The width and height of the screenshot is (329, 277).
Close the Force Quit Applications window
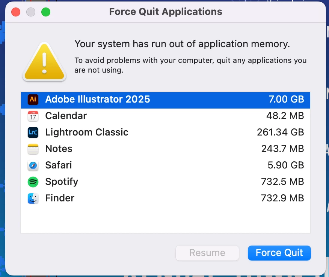pos(16,12)
